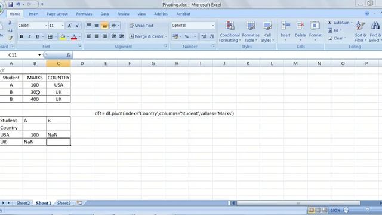
Task: Open Format as Table gallery
Action: click(x=251, y=32)
